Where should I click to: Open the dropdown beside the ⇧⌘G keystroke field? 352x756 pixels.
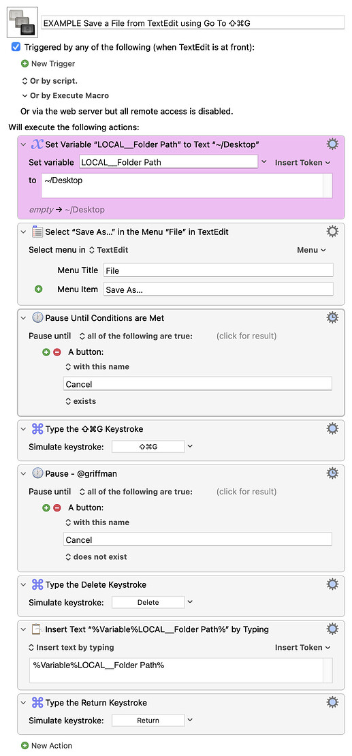point(190,447)
